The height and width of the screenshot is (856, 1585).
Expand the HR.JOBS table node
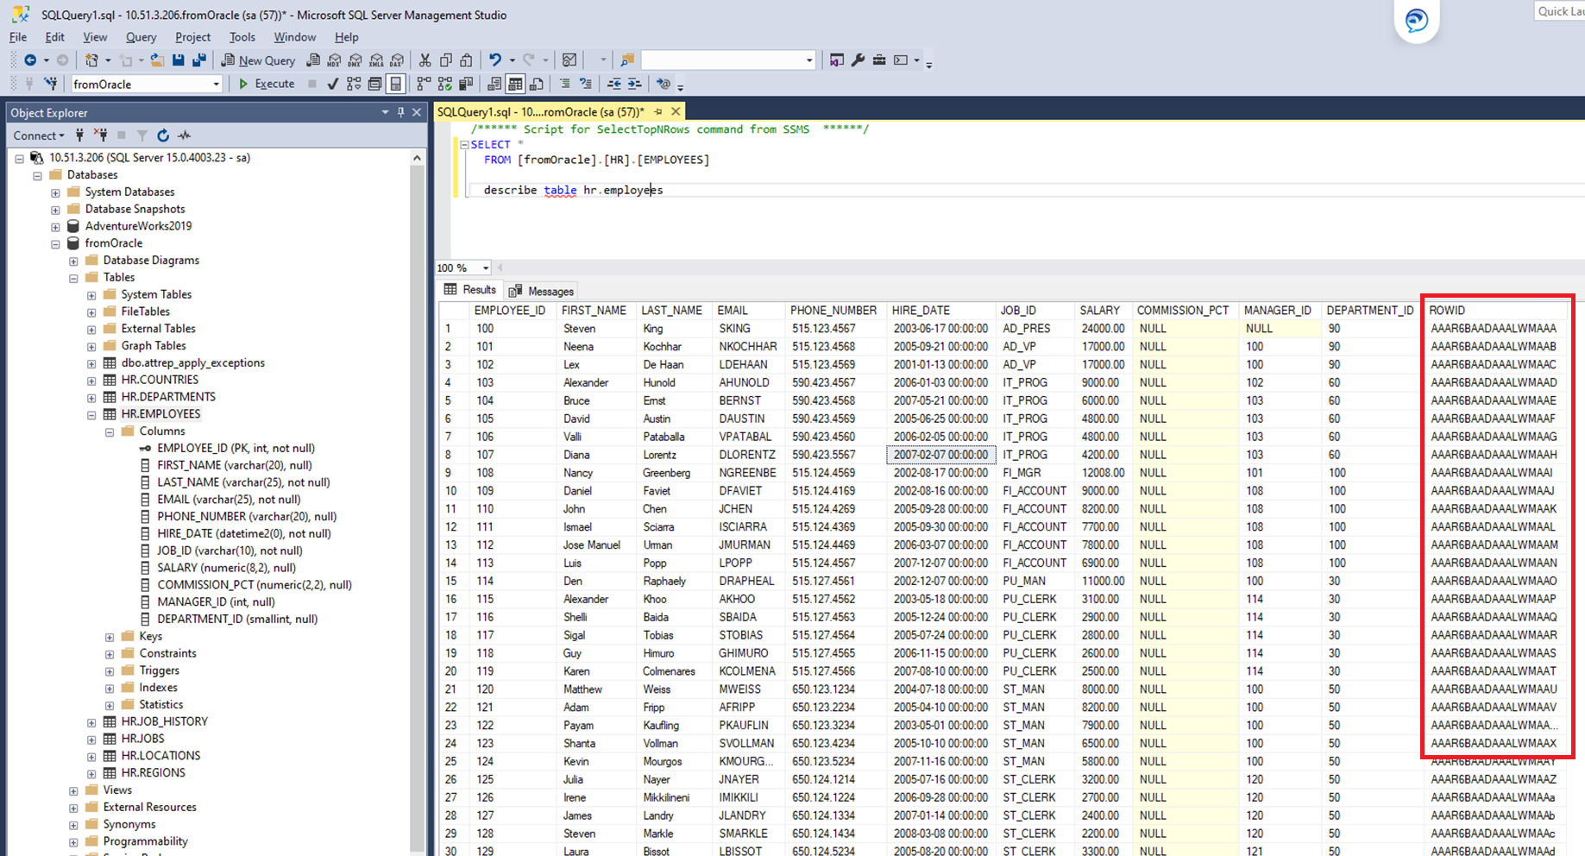click(x=91, y=739)
